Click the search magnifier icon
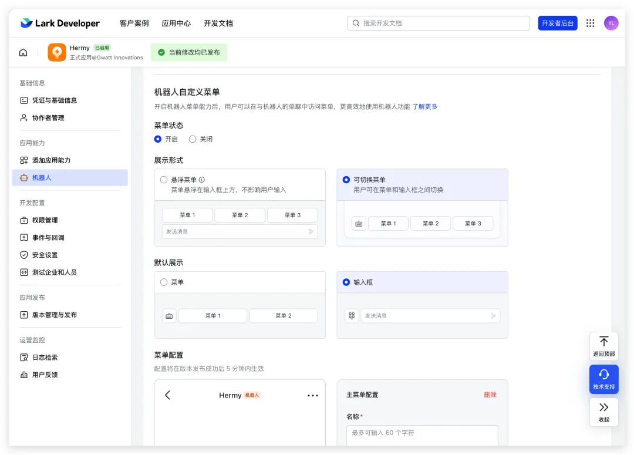634x455 pixels. (356, 23)
